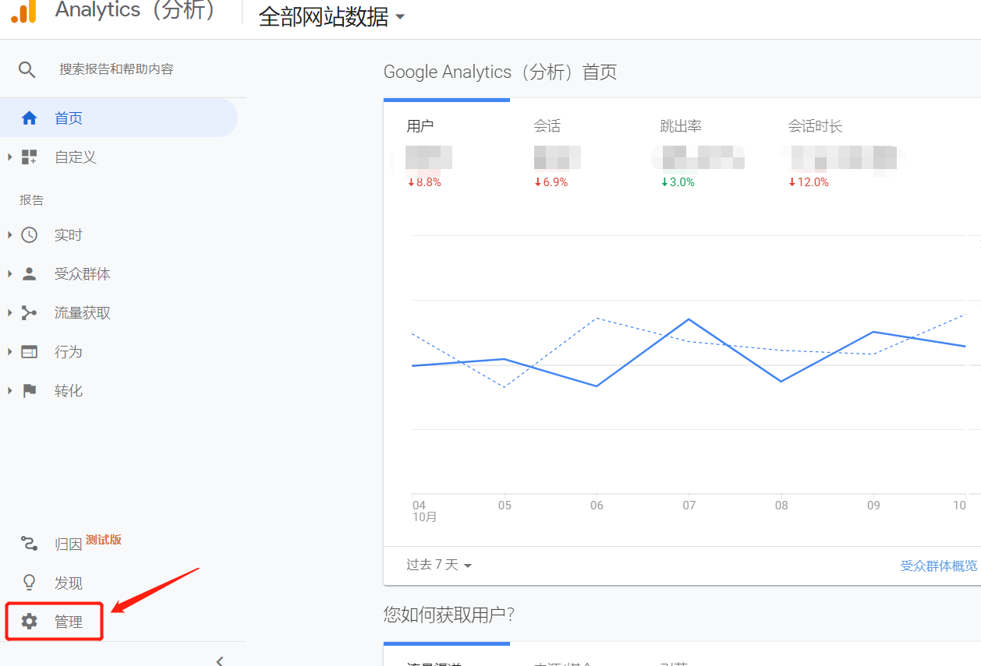The image size is (981, 666).
Task: Select the 会话 metric tab
Action: 547,126
